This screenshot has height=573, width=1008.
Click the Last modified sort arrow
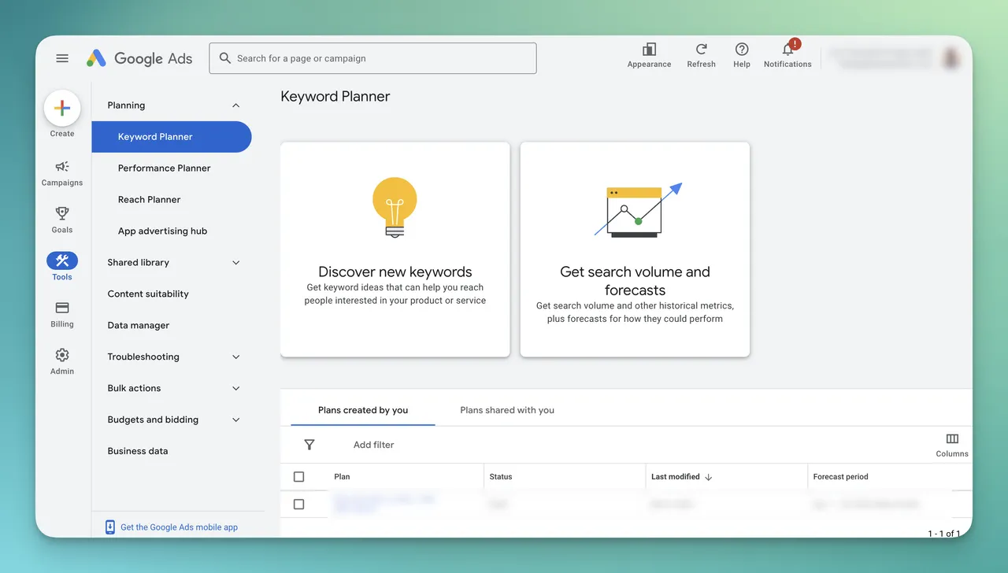[x=708, y=477]
